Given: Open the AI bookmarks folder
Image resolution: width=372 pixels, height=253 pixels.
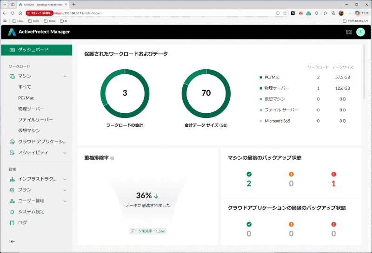Looking at the screenshot, I should click(x=64, y=21).
